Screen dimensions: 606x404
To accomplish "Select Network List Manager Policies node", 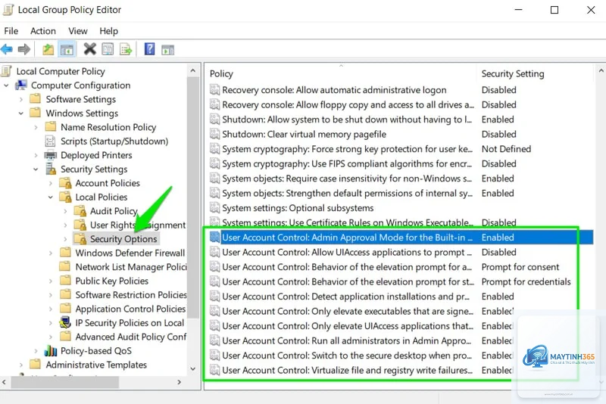I will tap(131, 267).
